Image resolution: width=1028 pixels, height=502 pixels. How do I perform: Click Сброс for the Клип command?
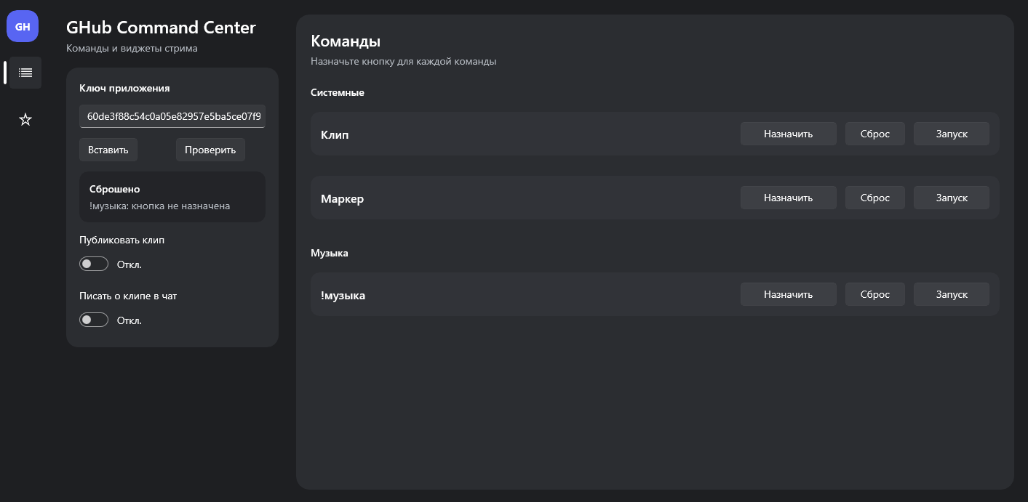[875, 134]
